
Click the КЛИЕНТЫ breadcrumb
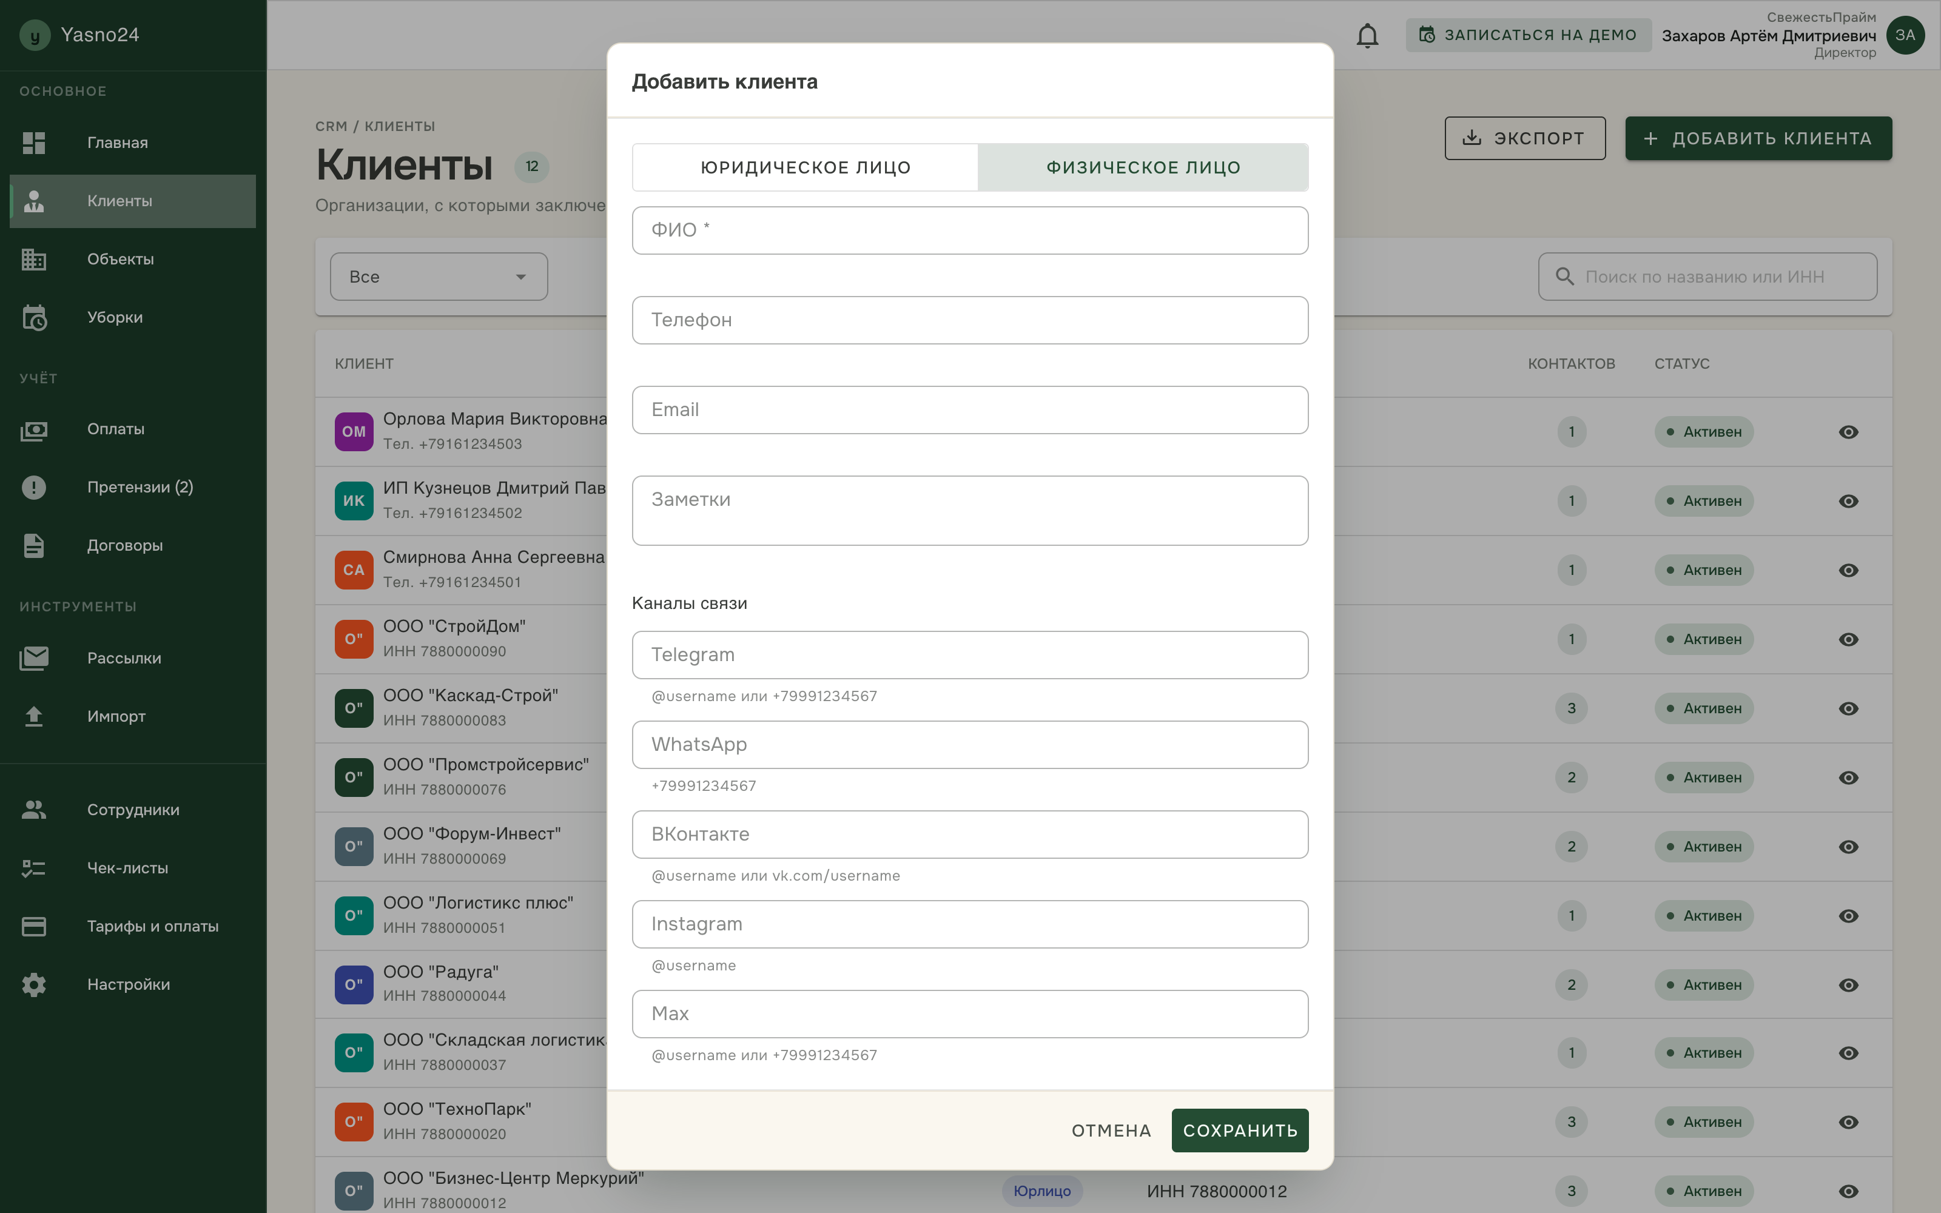pos(400,126)
